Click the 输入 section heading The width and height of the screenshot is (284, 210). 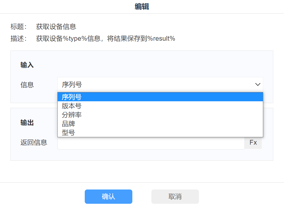tap(27, 65)
